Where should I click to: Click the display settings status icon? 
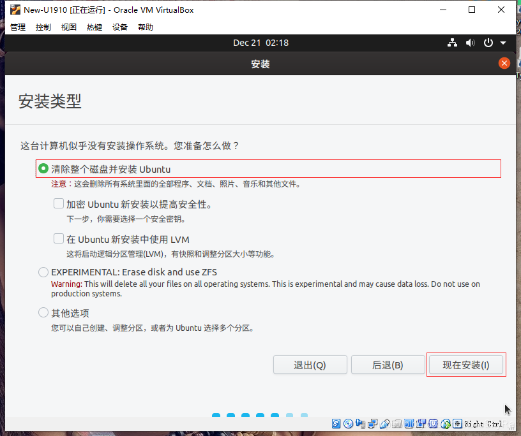[x=409, y=423]
